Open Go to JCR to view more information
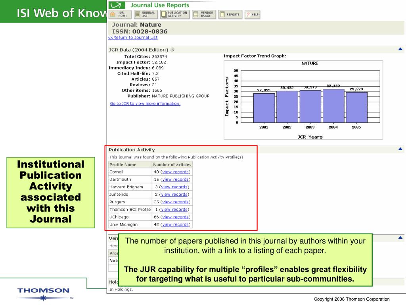The image size is (406, 305). point(145,104)
